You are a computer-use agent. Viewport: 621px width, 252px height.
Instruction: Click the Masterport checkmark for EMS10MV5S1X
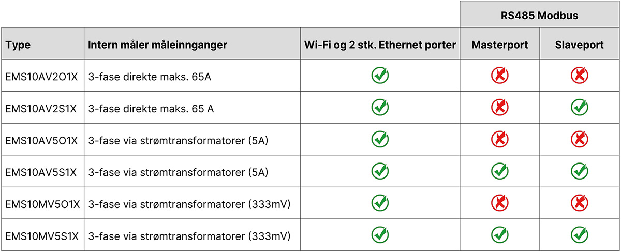pyautogui.click(x=499, y=234)
